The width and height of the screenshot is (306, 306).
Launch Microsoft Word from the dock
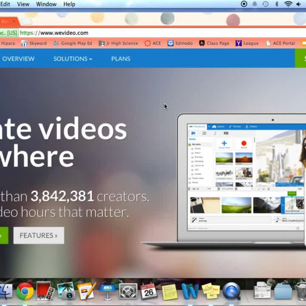click(190, 292)
